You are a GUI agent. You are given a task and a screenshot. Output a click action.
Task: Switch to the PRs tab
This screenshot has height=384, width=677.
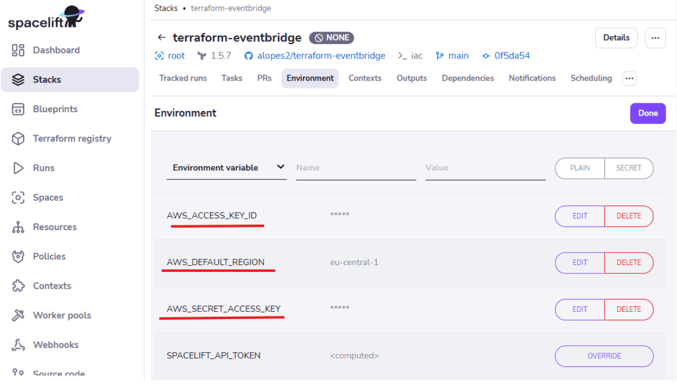pos(265,78)
